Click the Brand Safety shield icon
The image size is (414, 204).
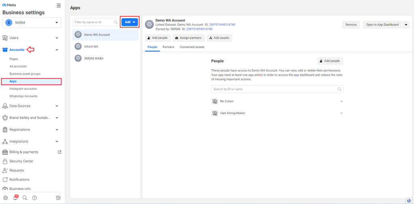5,118
